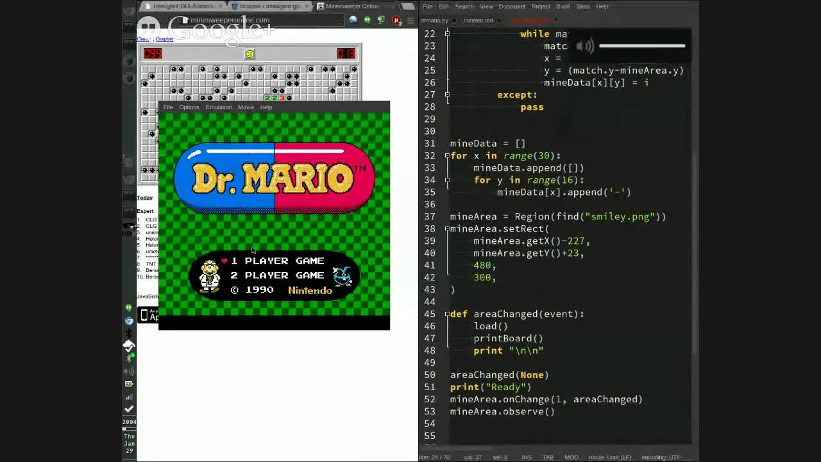This screenshot has width=821, height=462.
Task: Click the Minesweeper smiley face button
Action: click(x=250, y=54)
